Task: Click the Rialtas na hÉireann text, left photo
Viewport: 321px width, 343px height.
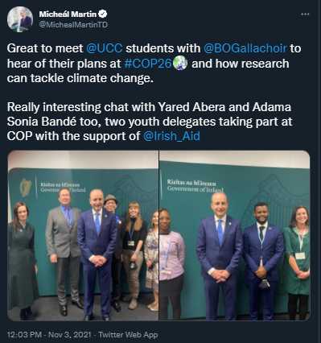Action: point(60,184)
